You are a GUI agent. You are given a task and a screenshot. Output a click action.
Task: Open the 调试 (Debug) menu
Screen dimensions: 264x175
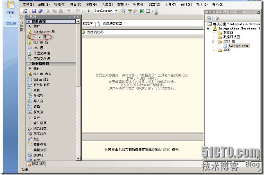click(107, 4)
